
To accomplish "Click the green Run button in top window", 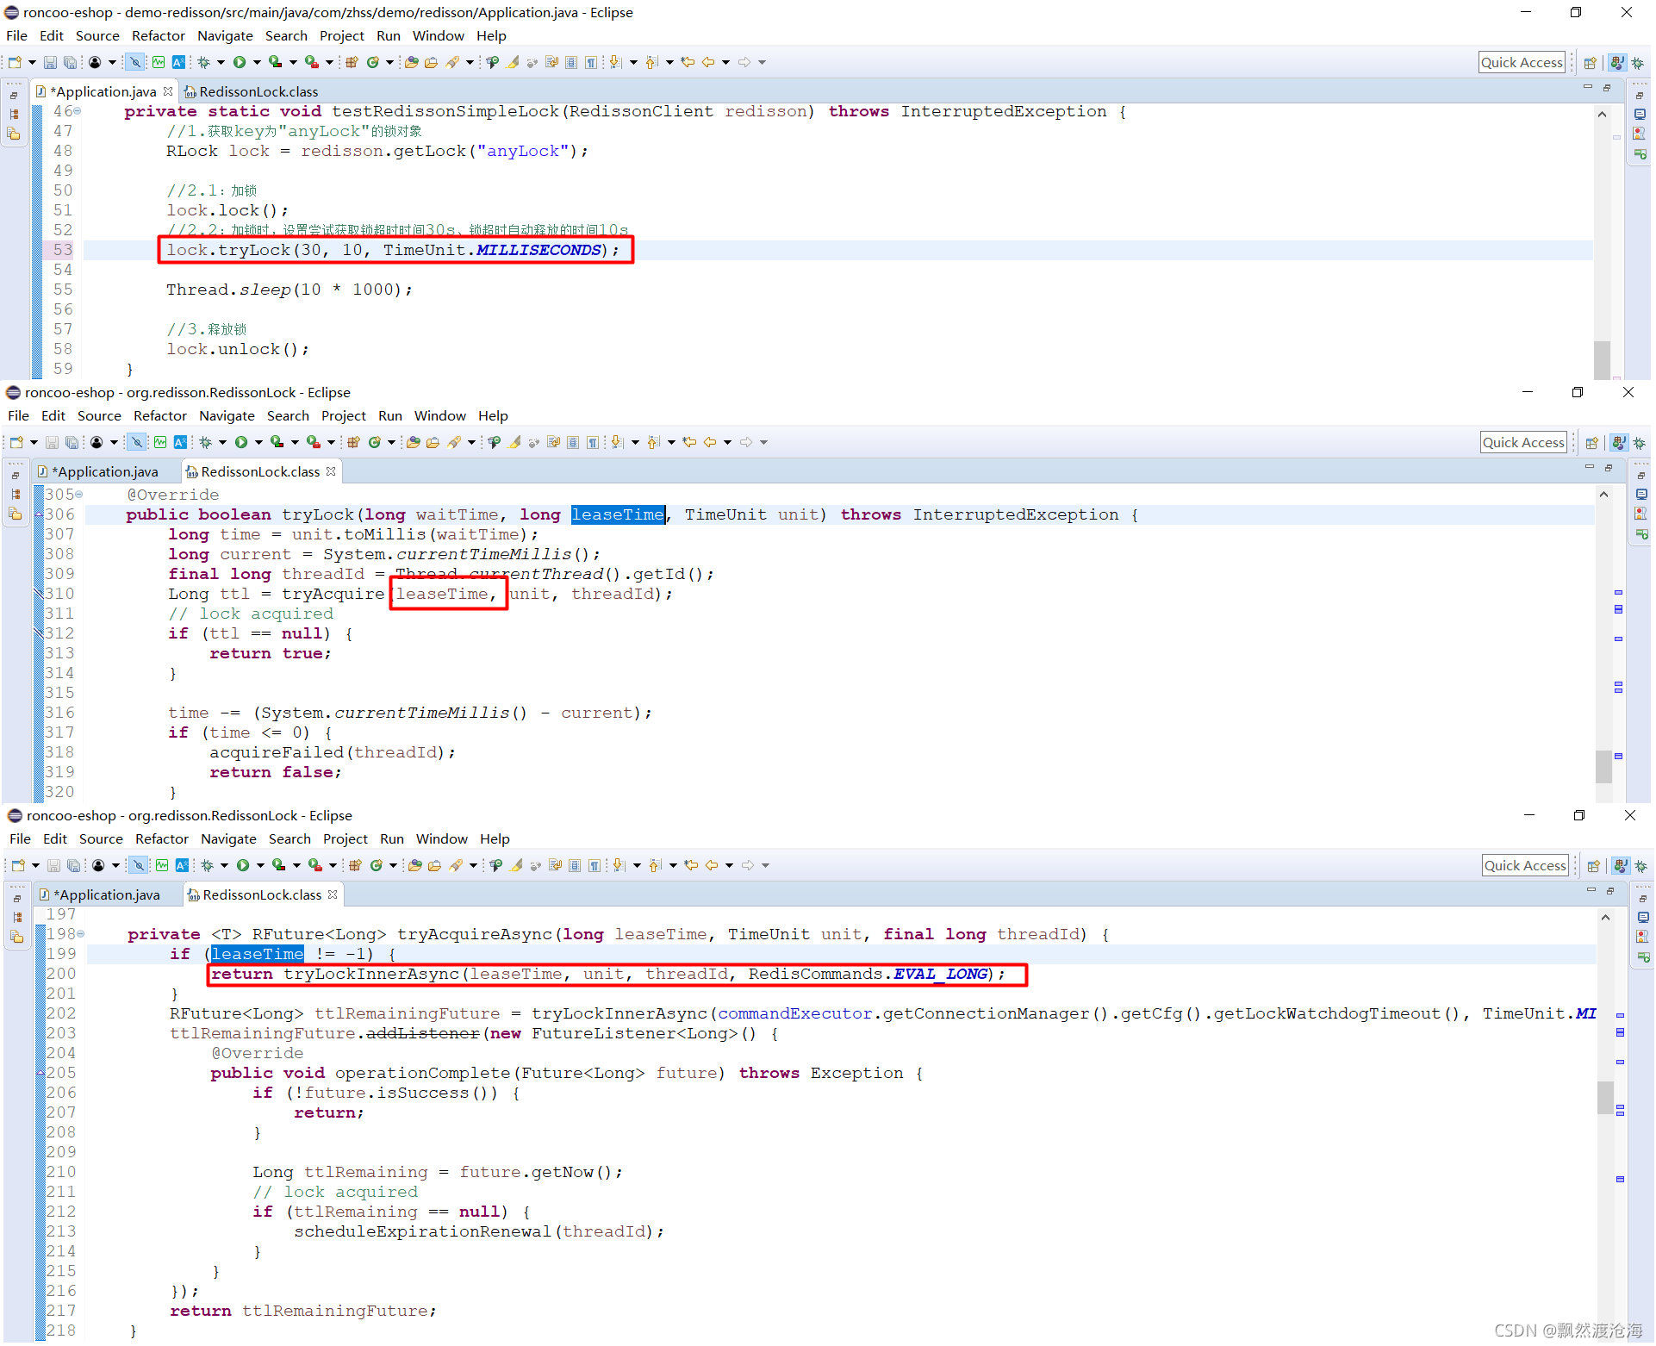I will pos(240,62).
